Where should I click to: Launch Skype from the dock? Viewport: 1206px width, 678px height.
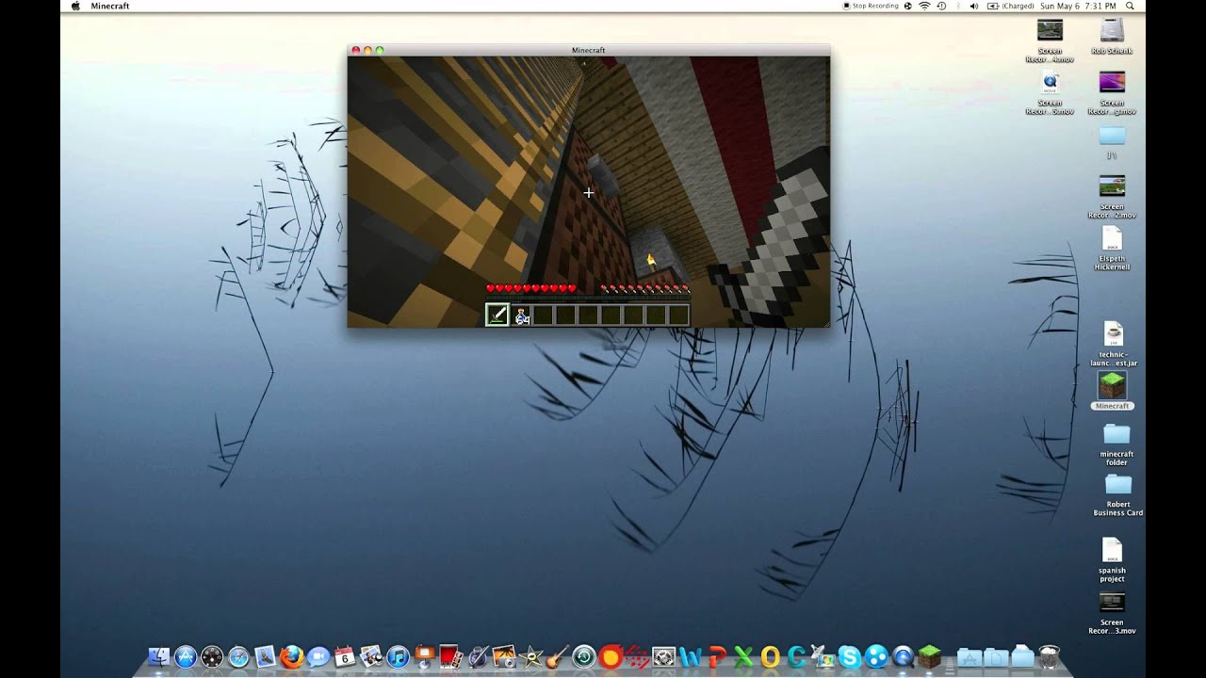[849, 656]
